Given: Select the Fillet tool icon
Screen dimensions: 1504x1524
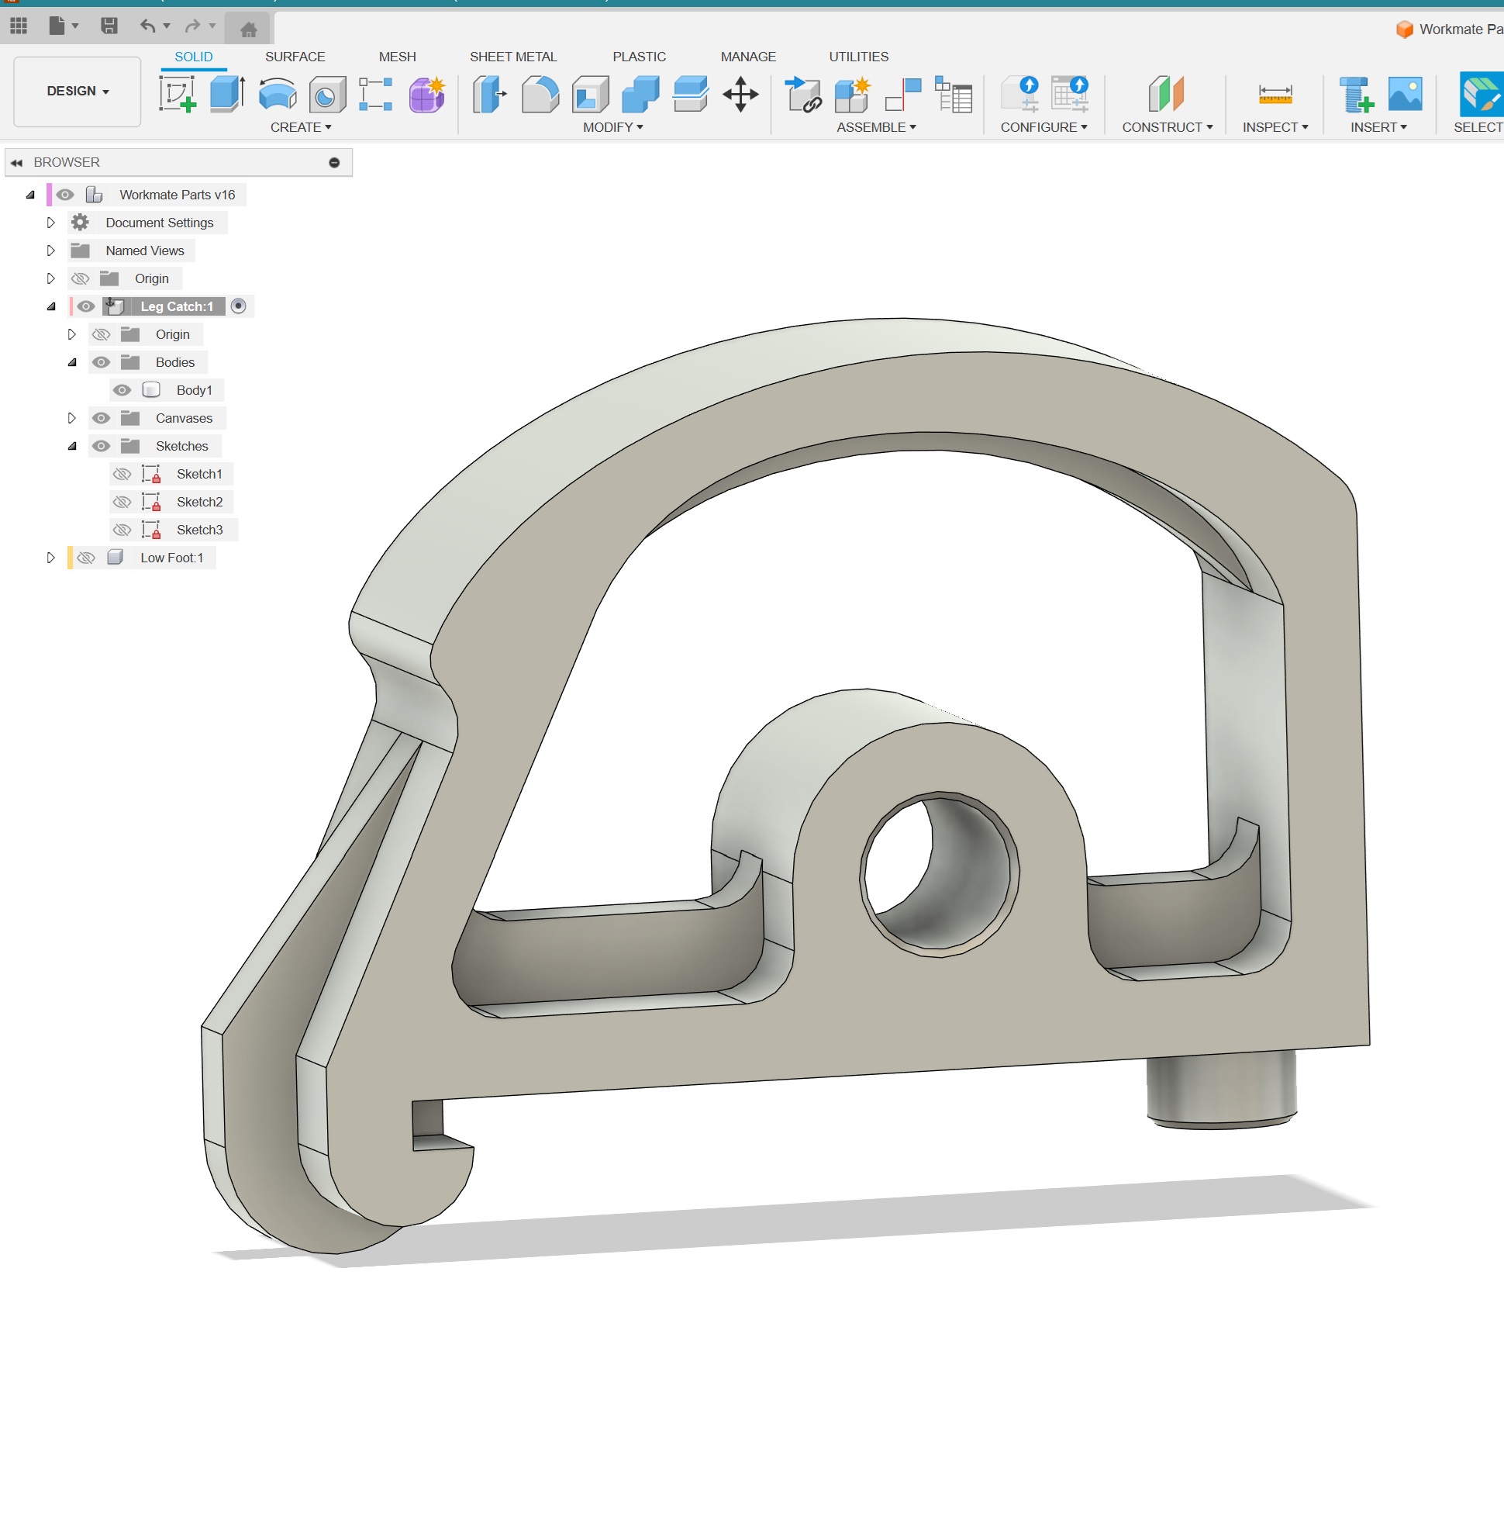Looking at the screenshot, I should [541, 95].
